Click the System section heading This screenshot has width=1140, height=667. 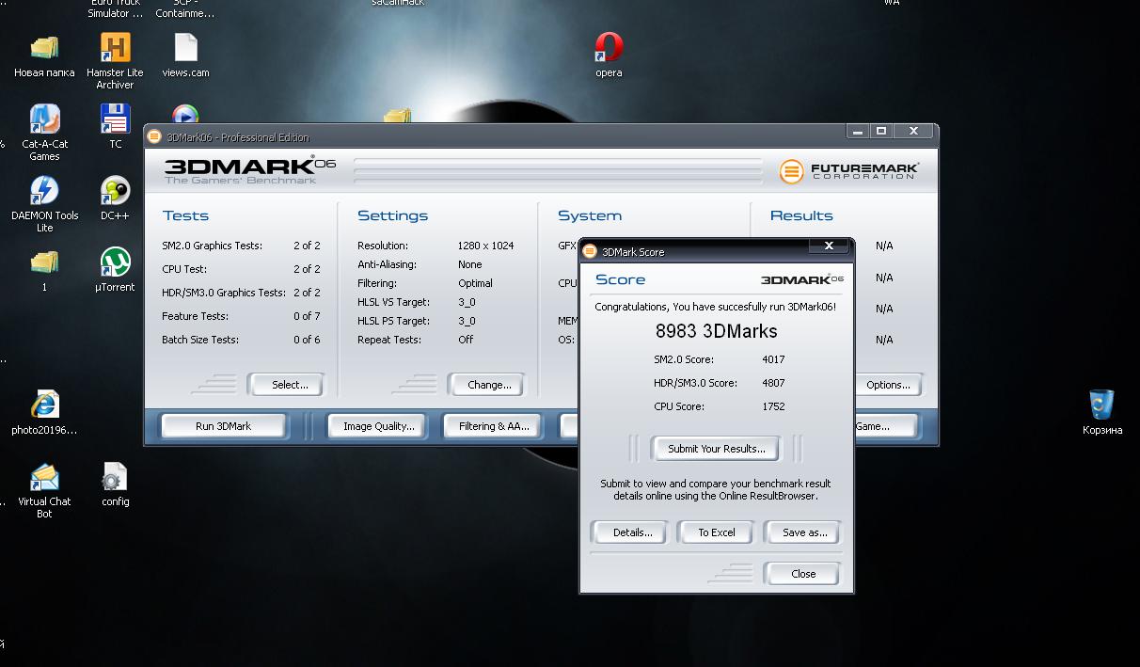click(x=590, y=215)
